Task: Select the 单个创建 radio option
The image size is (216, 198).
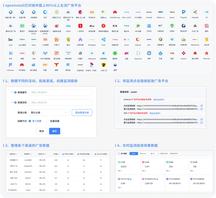Action: point(30,121)
